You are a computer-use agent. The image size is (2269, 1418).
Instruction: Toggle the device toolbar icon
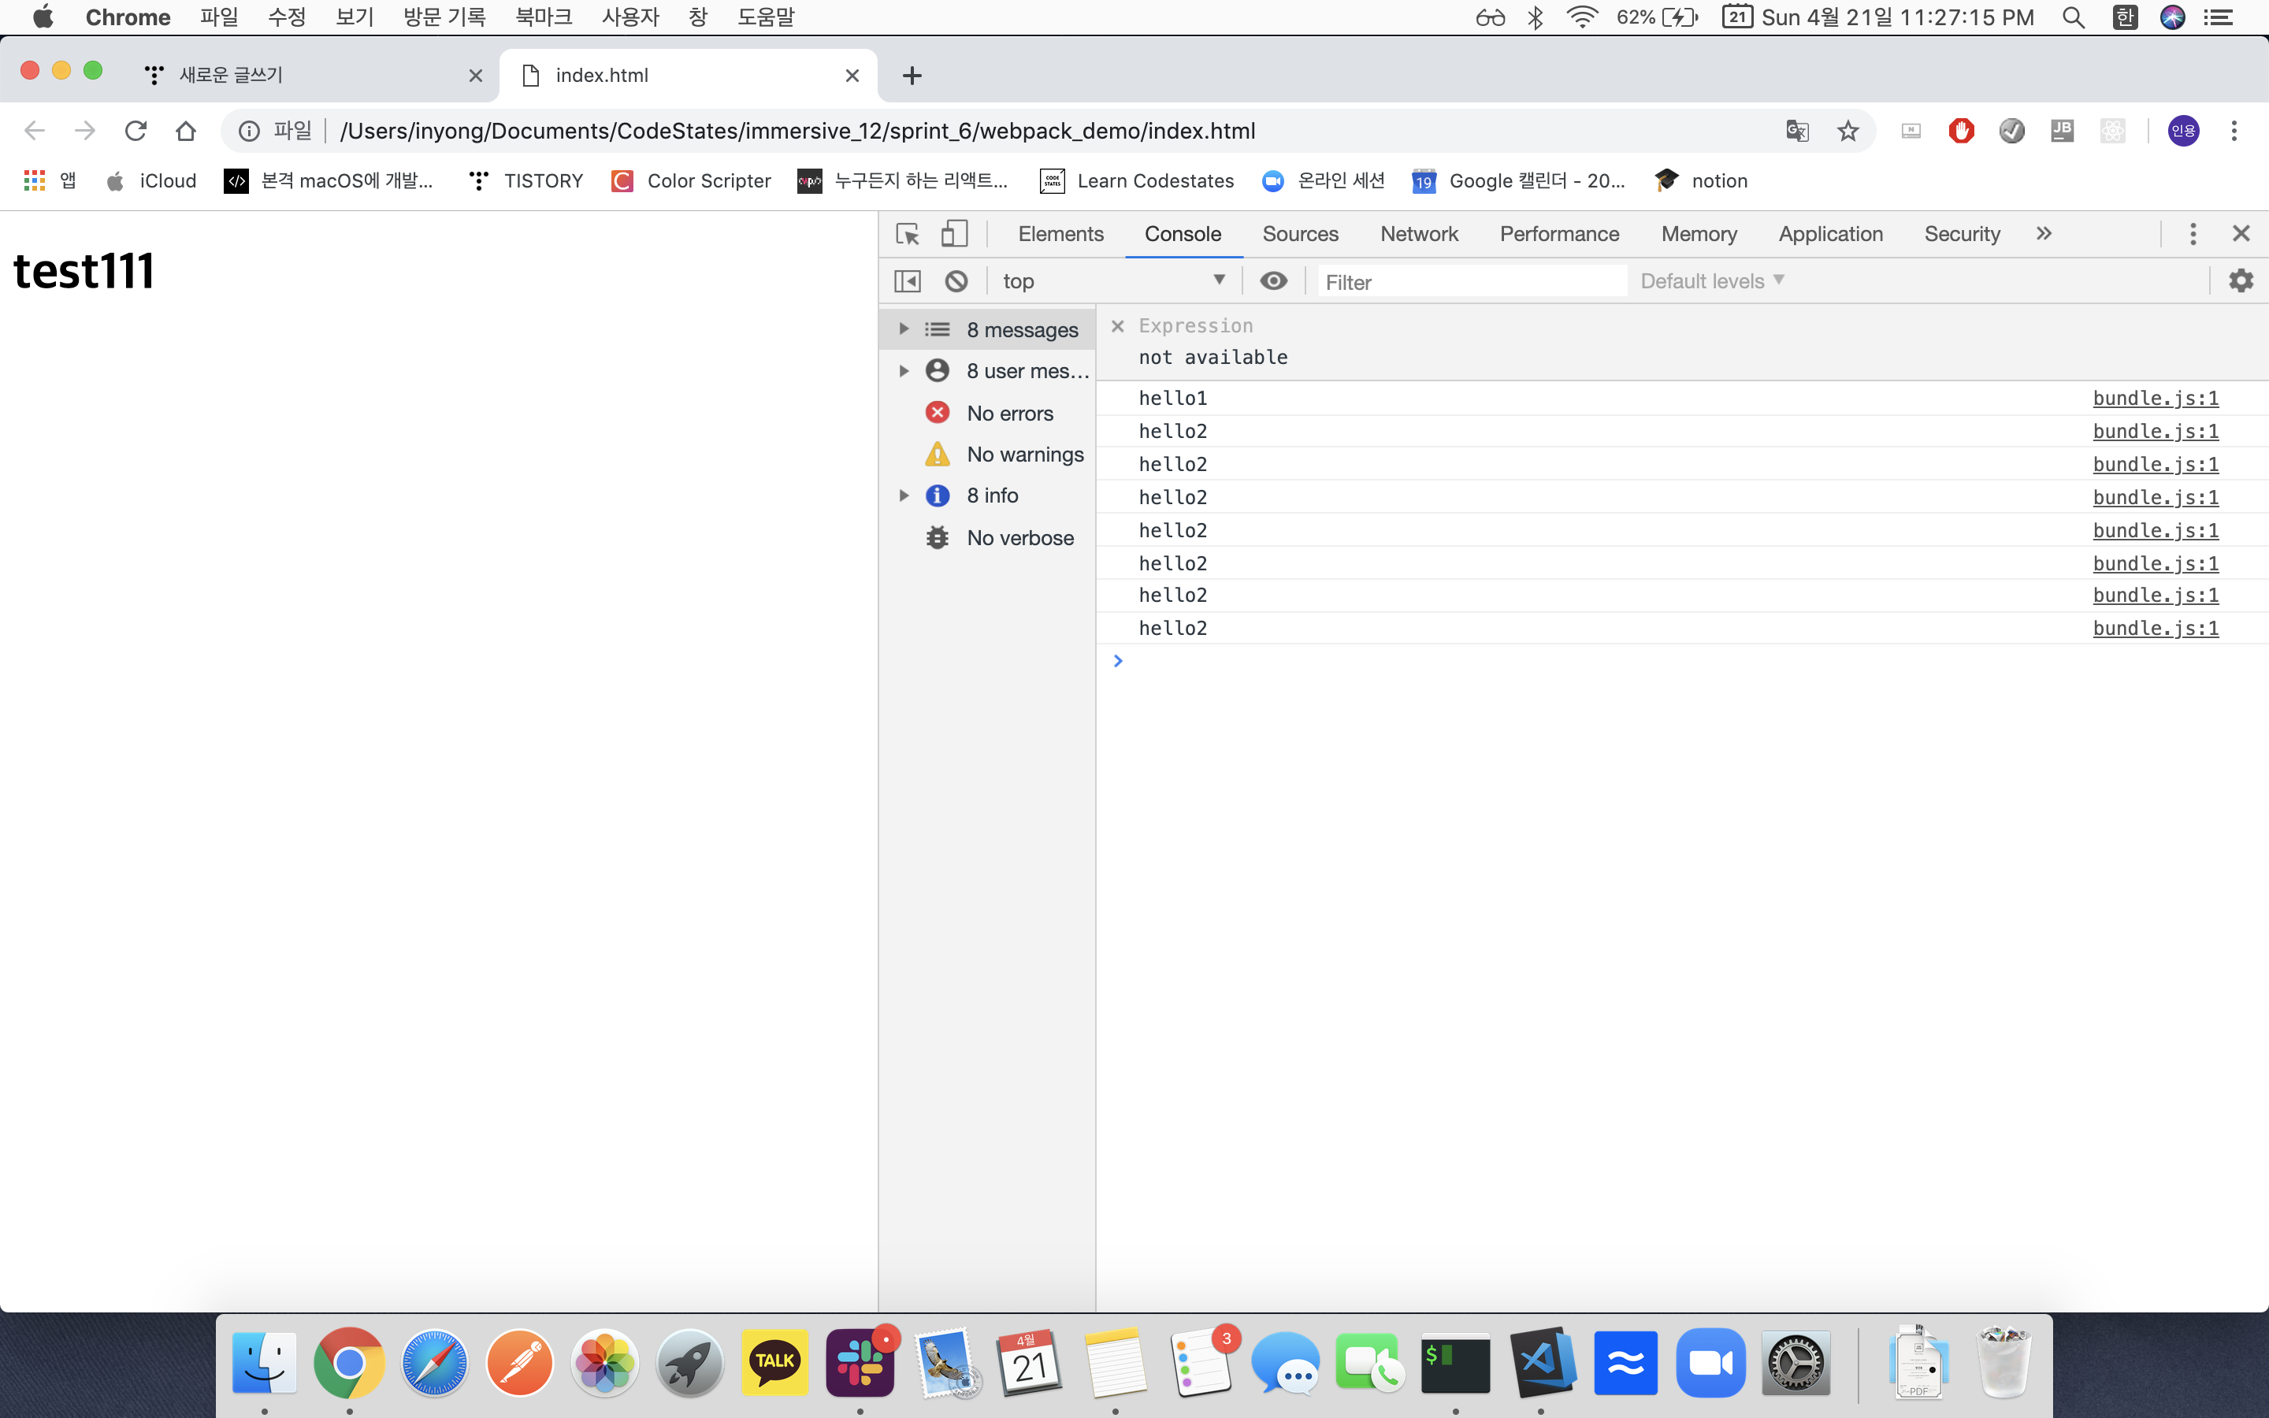[953, 233]
